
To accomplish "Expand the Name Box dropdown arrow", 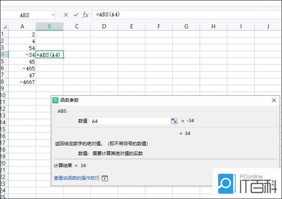I will pyautogui.click(x=53, y=15).
